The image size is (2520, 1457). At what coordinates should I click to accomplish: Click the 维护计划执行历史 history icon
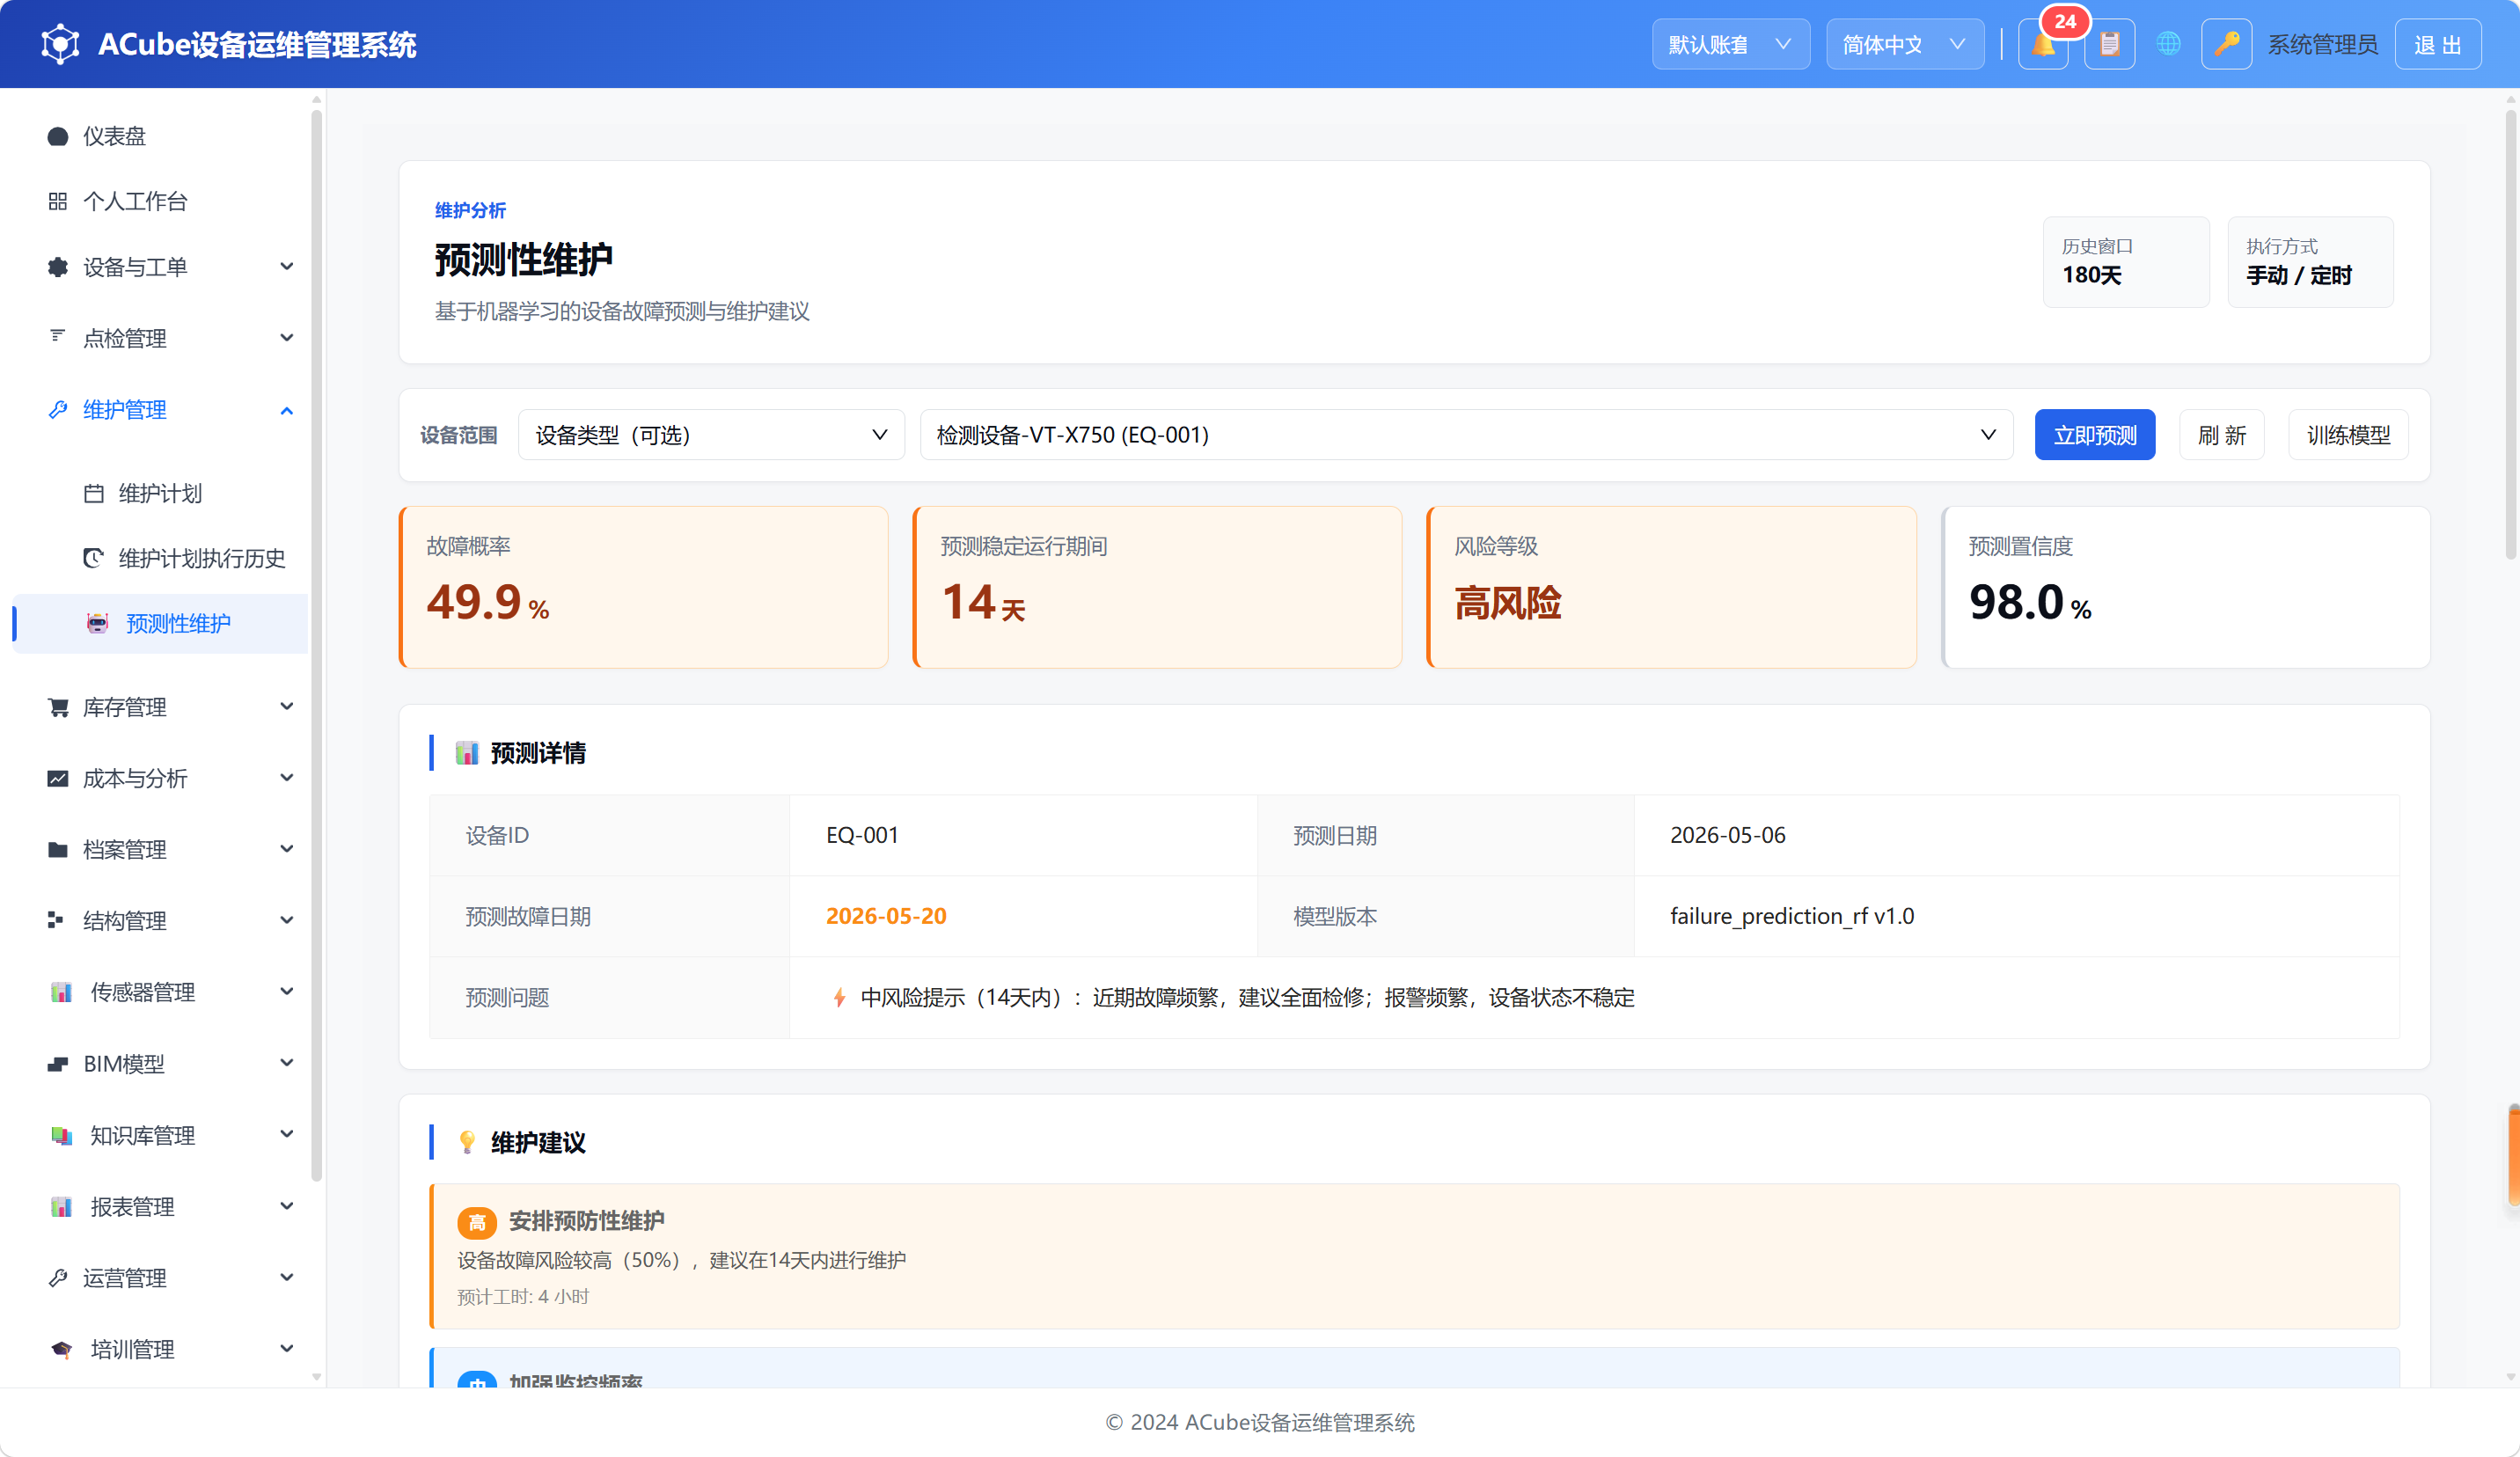coord(94,558)
